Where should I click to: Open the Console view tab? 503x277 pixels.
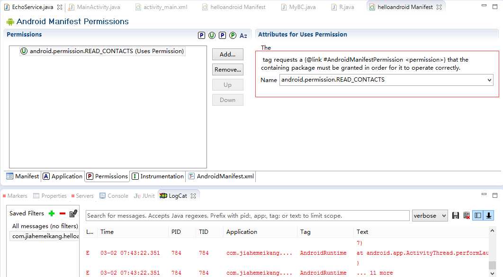point(114,196)
